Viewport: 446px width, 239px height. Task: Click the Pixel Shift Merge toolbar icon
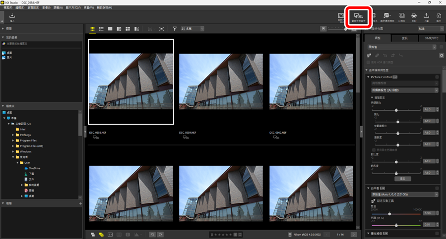tap(359, 17)
